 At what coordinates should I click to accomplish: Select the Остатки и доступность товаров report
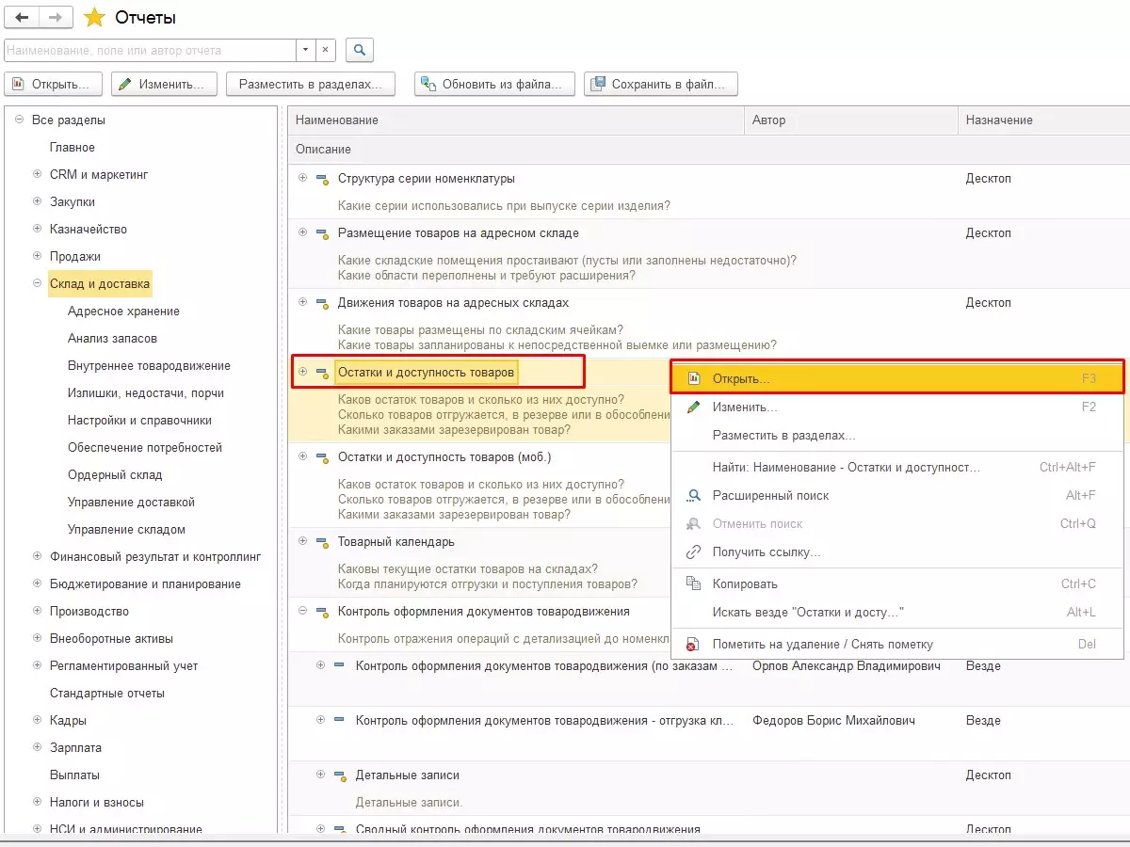(x=427, y=372)
